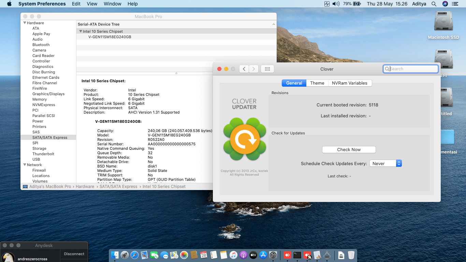The image size is (466, 262).
Task: Click the Aditya user menu item
Action: [x=419, y=4]
